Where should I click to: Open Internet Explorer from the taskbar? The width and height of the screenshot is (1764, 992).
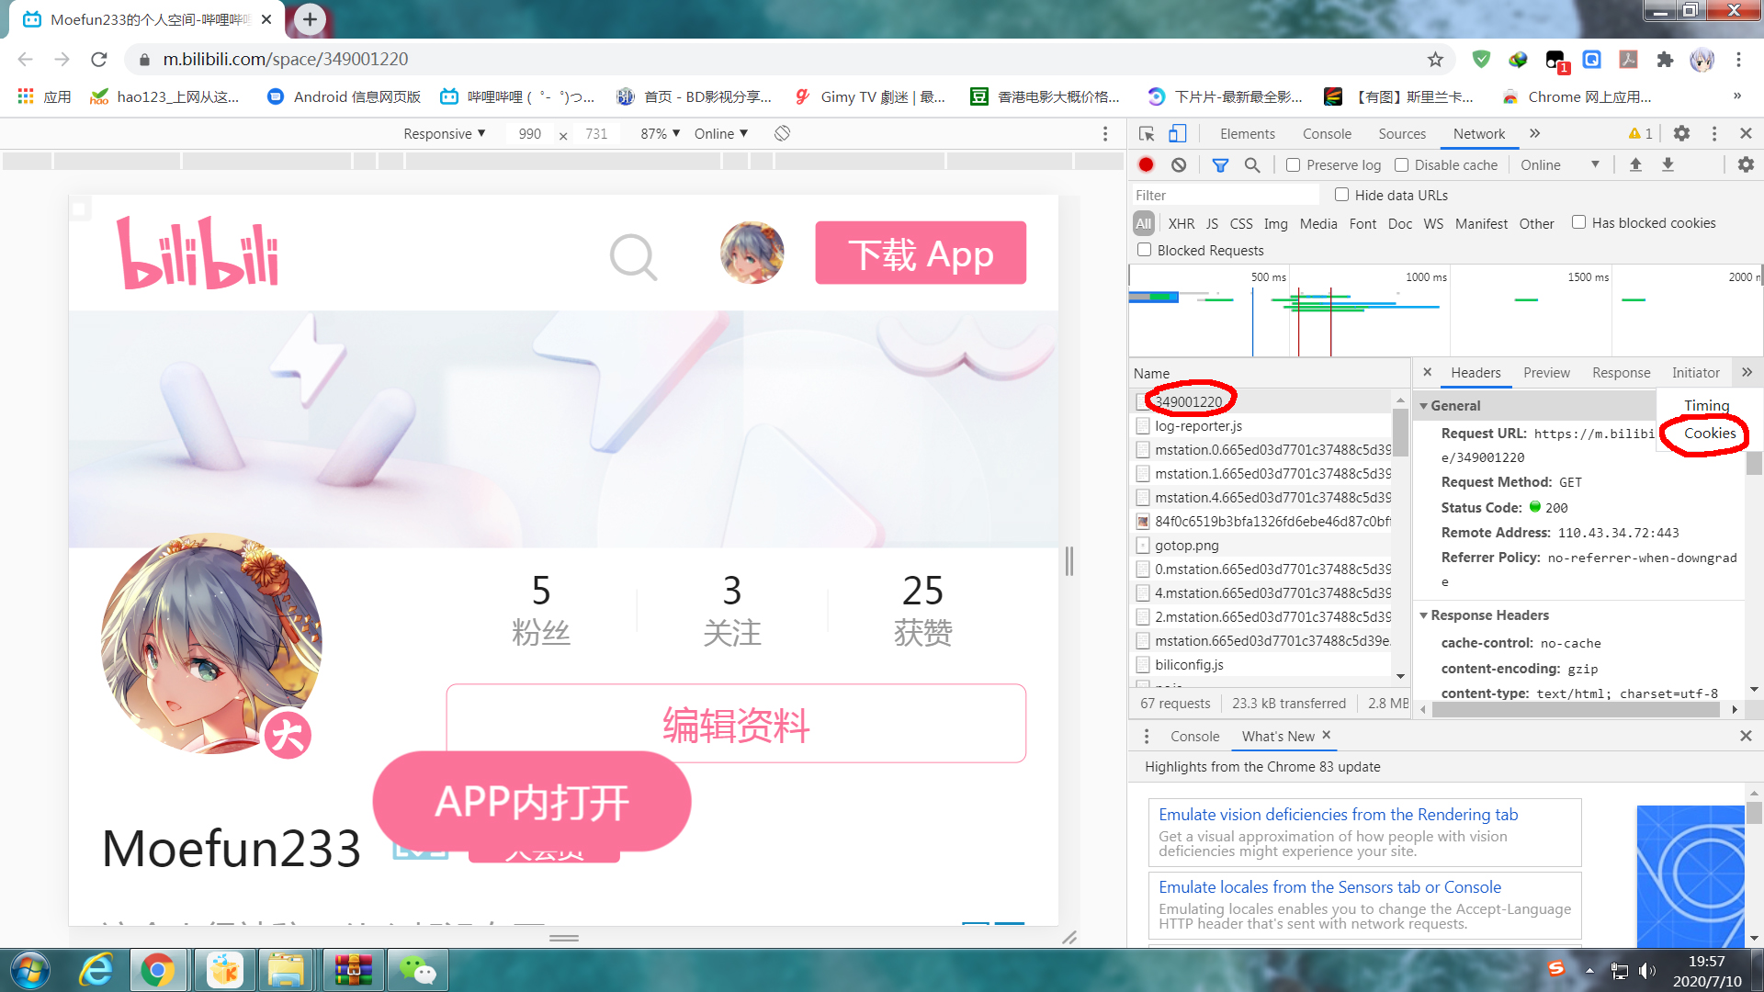[x=96, y=970]
